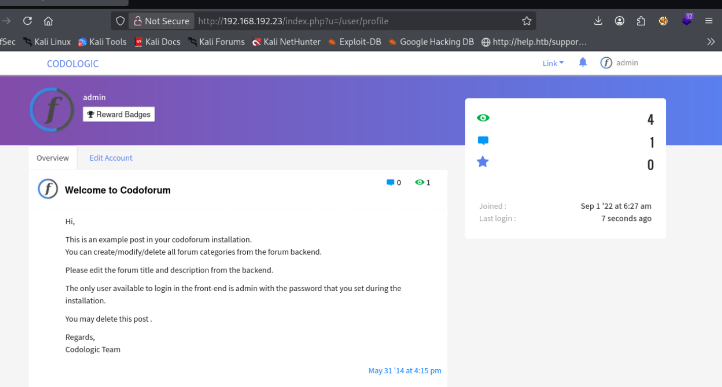722x387 pixels.
Task: Click the admin user menu in navbar
Action: (x=620, y=63)
